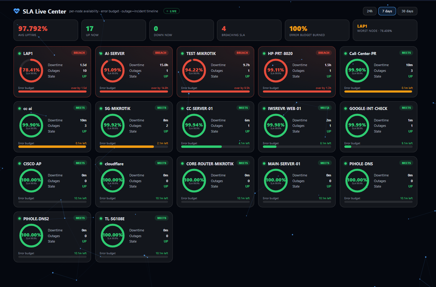Click the error budget bar on GOOGLE-INT-CHECK
This screenshot has height=287, width=436.
click(378, 147)
